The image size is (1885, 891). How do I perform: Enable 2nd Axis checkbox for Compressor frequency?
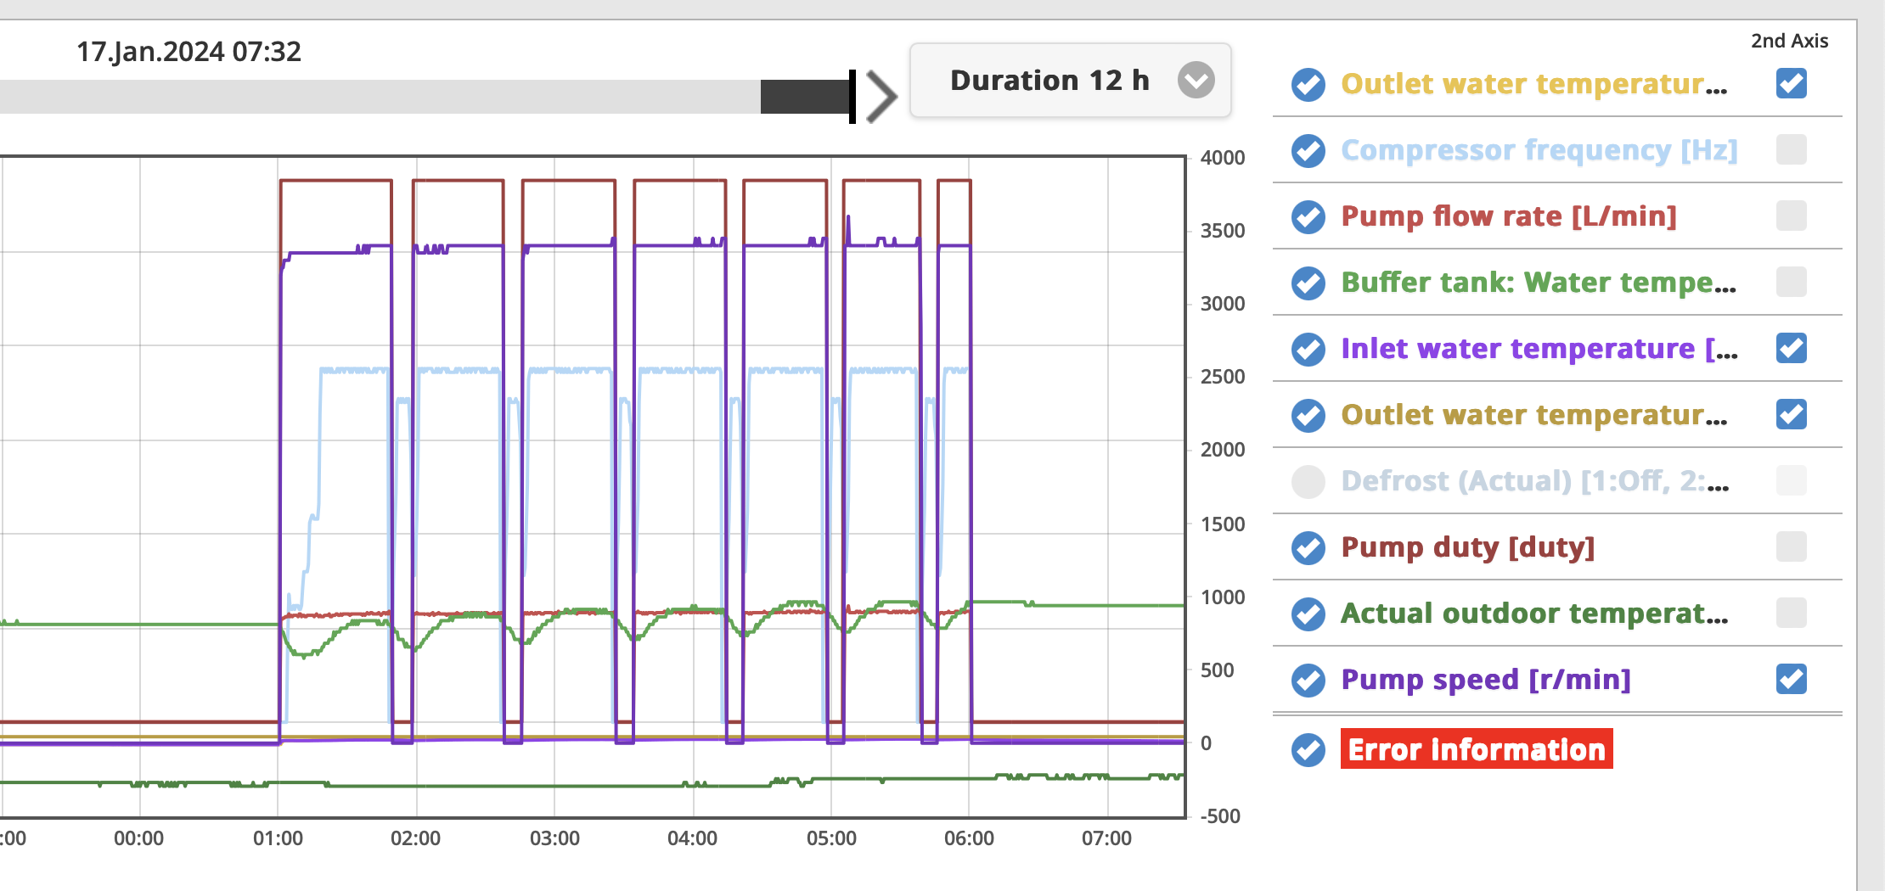pos(1791,150)
